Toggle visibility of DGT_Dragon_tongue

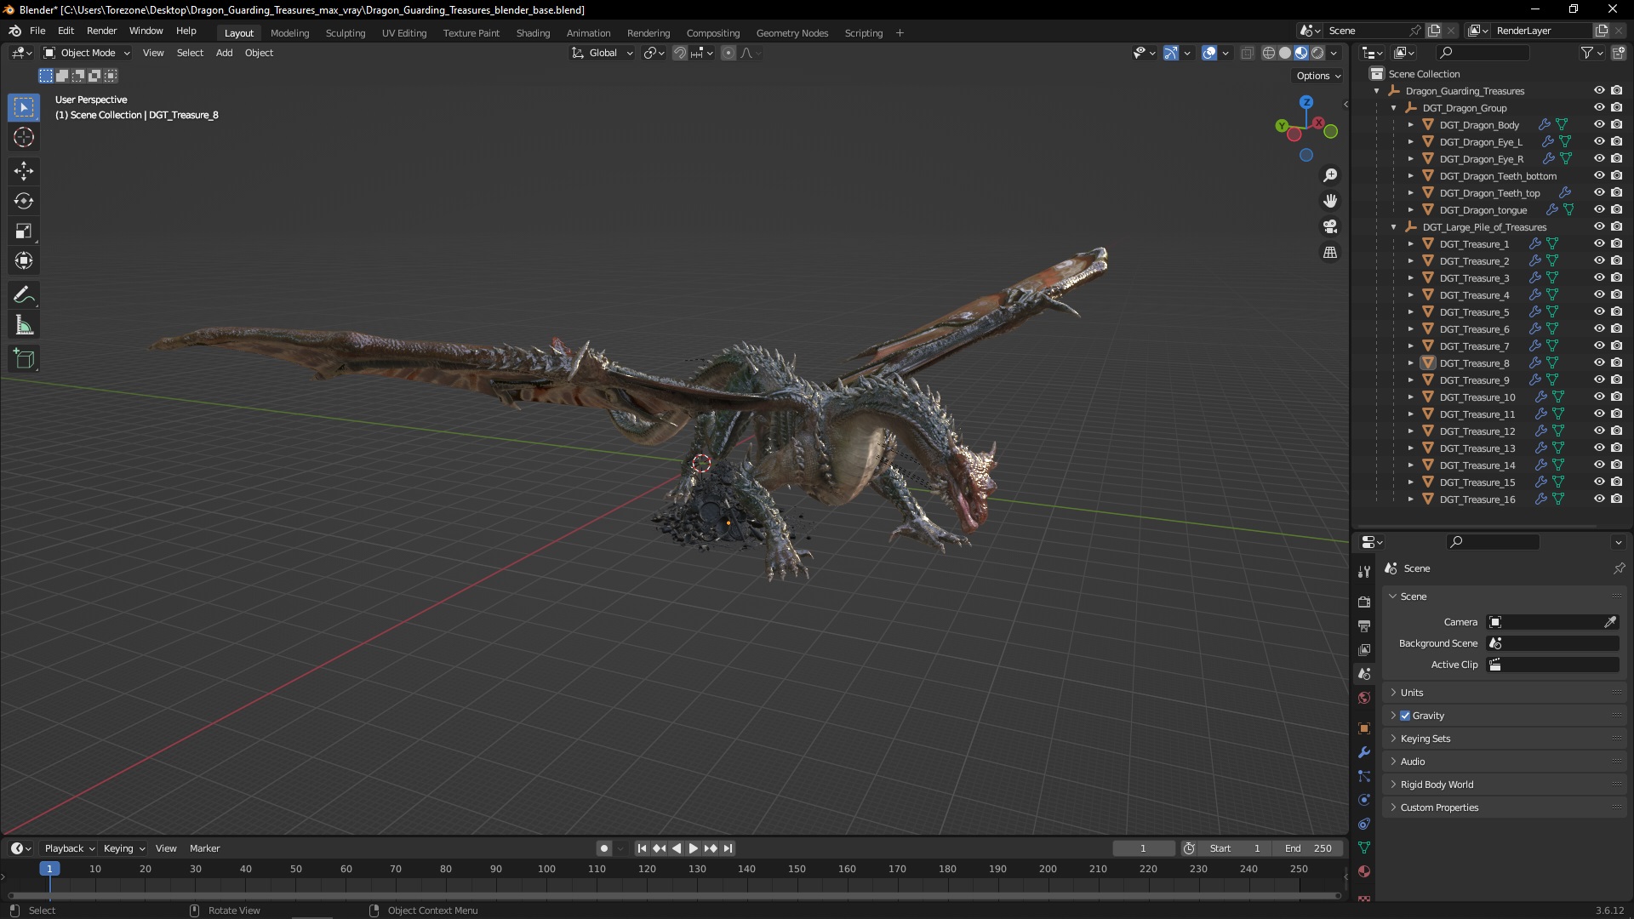[1599, 209]
